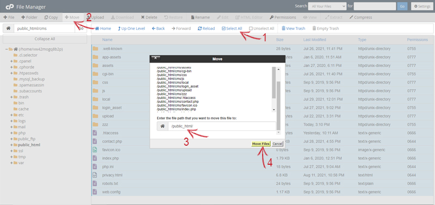Screen dimensions: 435x205
Task: Click the Compress toolbar button
Action: (361, 17)
